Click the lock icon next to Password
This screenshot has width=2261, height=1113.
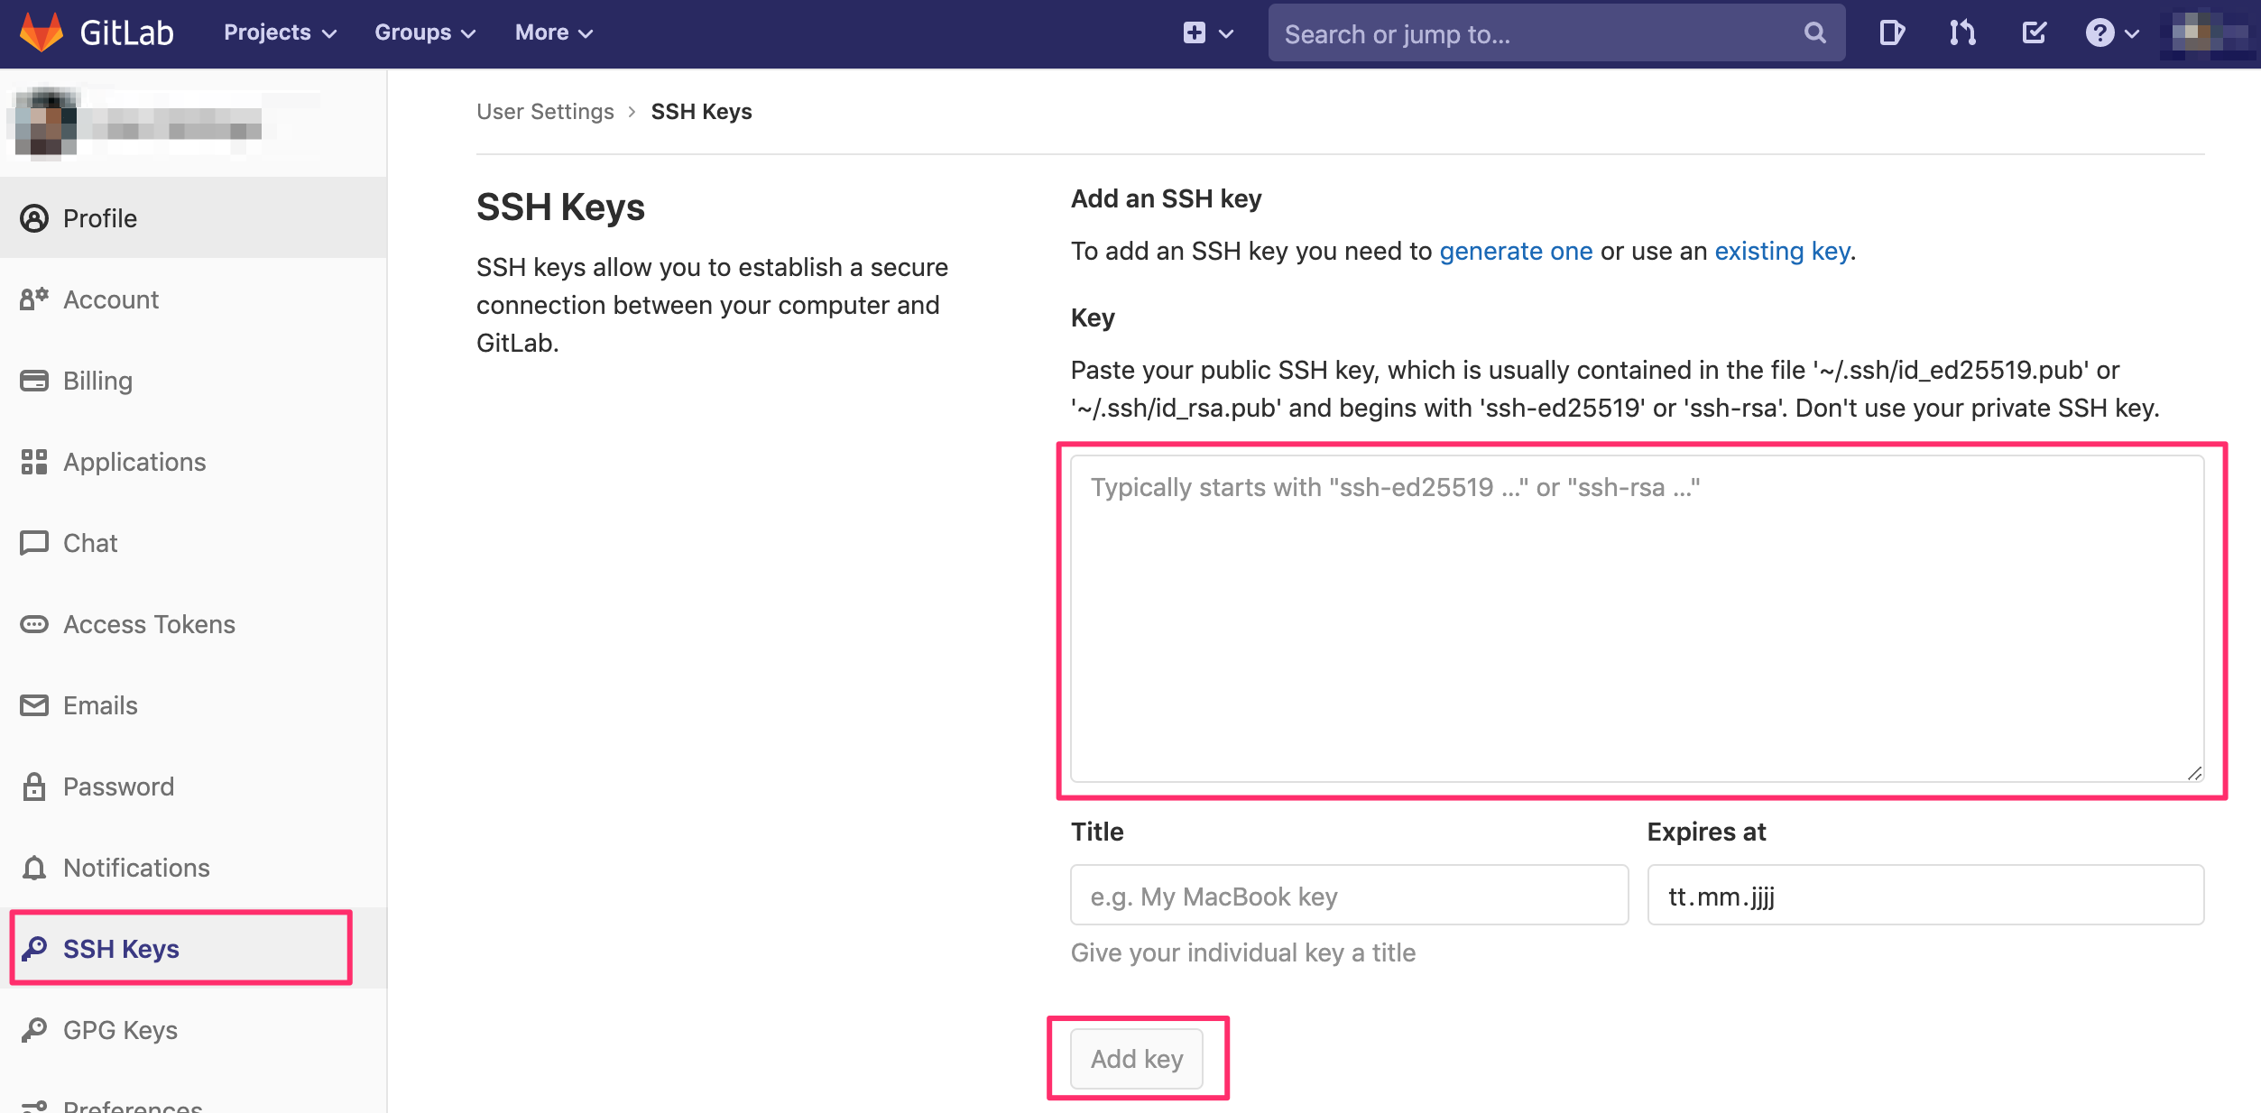tap(34, 786)
